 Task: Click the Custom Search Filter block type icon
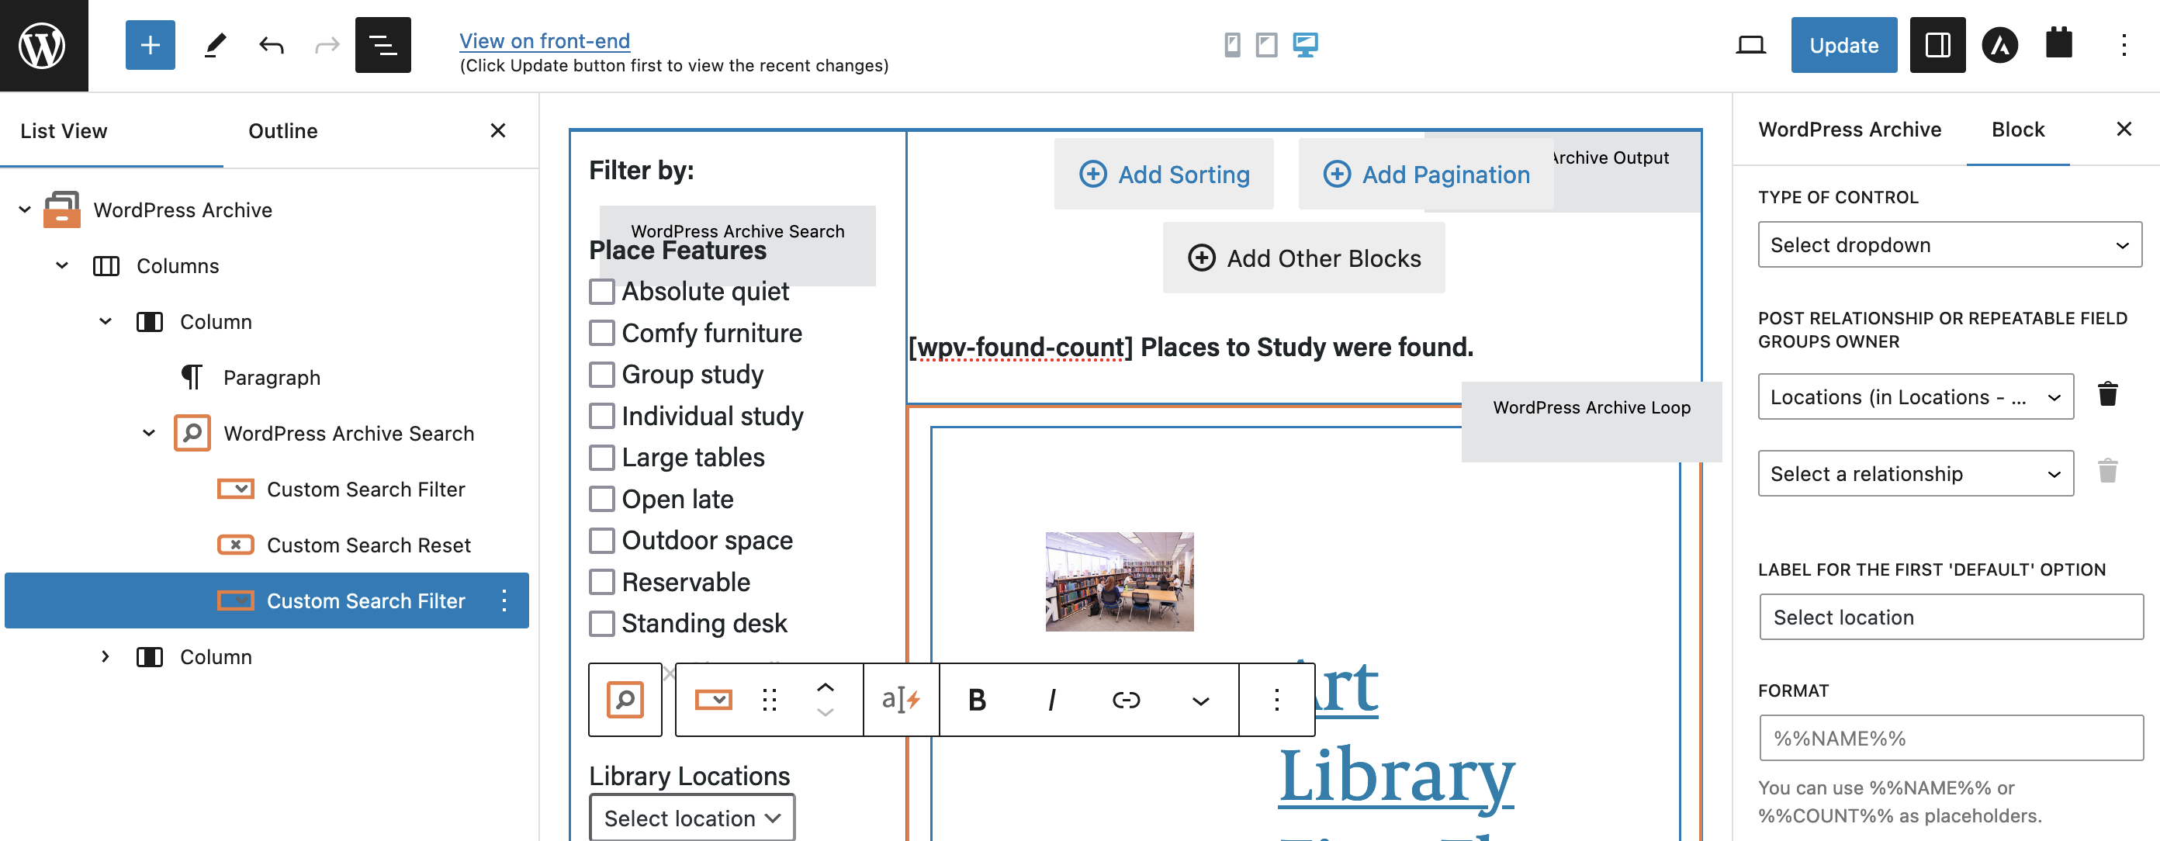pyautogui.click(x=714, y=700)
